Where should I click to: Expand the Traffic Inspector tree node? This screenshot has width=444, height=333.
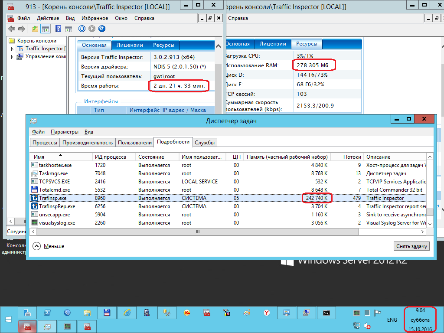(12, 49)
